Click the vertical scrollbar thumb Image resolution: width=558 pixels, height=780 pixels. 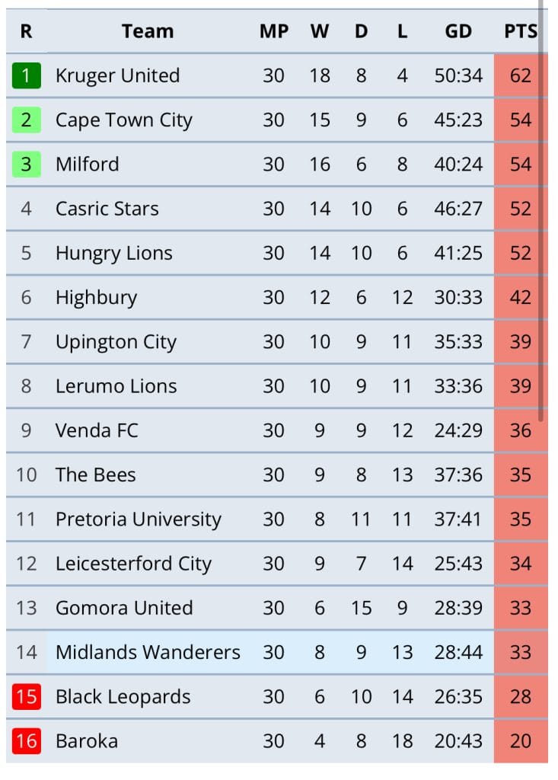(540, 209)
